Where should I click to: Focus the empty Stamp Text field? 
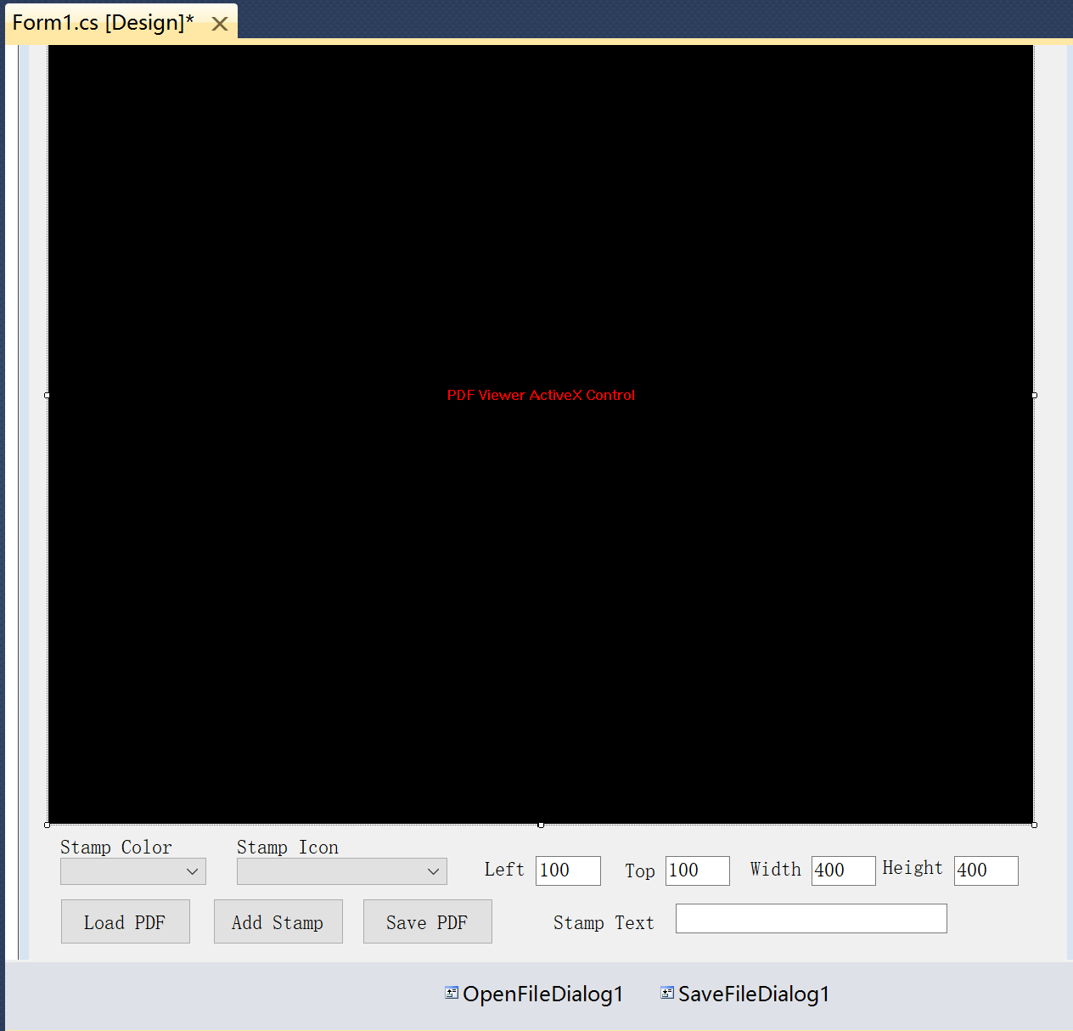click(811, 919)
